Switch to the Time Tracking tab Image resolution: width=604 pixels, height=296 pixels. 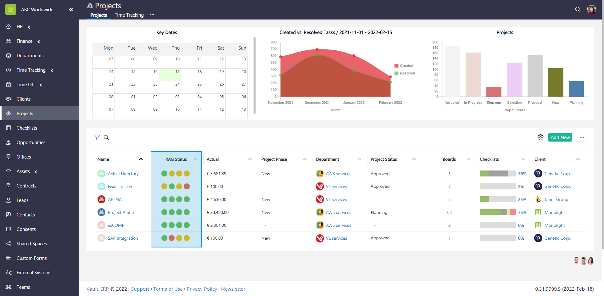click(x=129, y=15)
